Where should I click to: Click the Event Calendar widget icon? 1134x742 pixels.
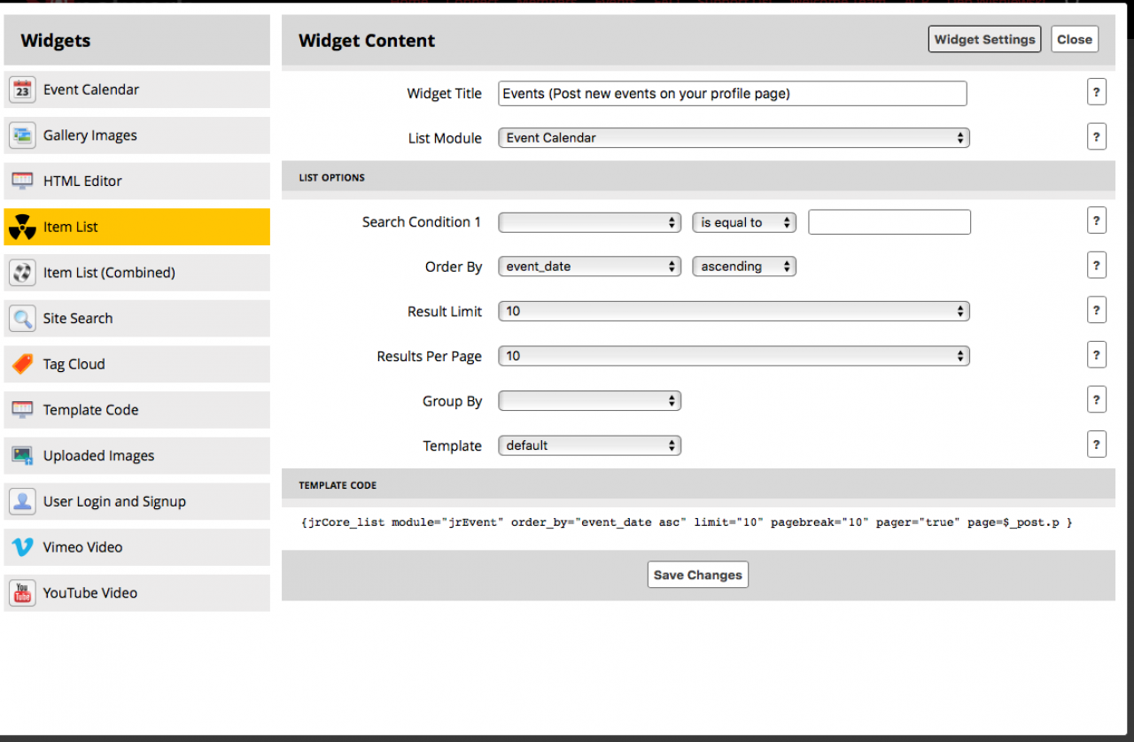(x=22, y=89)
